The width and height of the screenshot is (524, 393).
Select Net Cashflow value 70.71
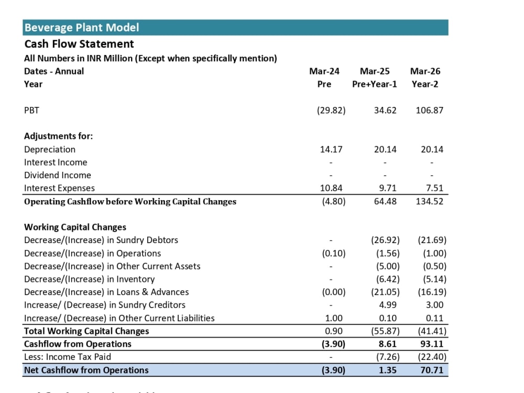click(x=432, y=370)
